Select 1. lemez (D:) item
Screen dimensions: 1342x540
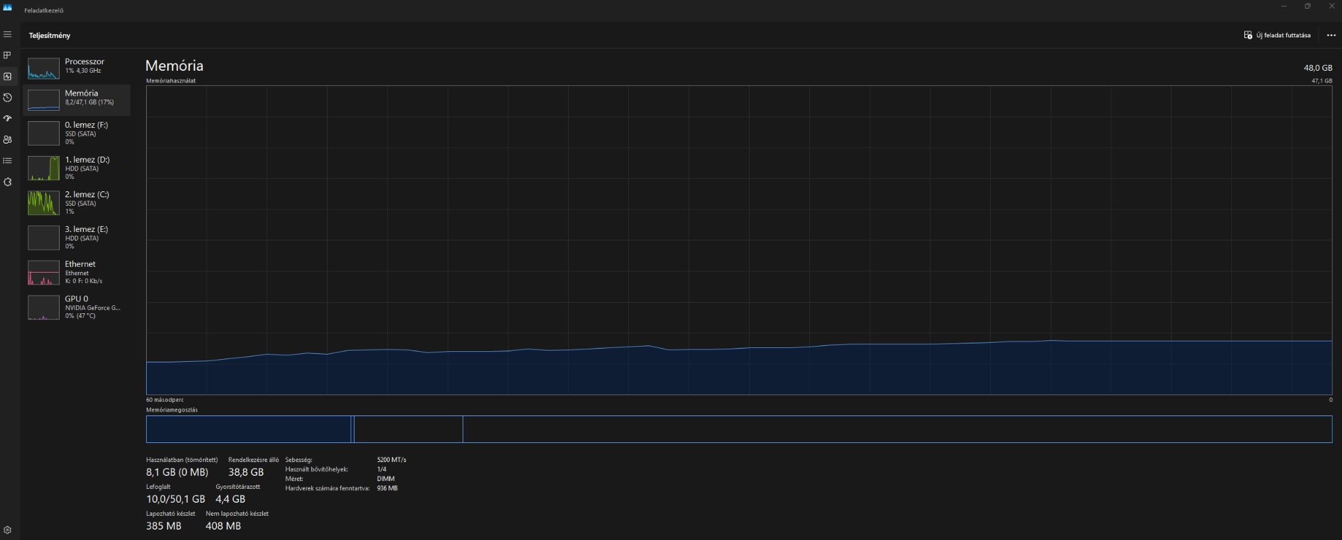tap(77, 168)
